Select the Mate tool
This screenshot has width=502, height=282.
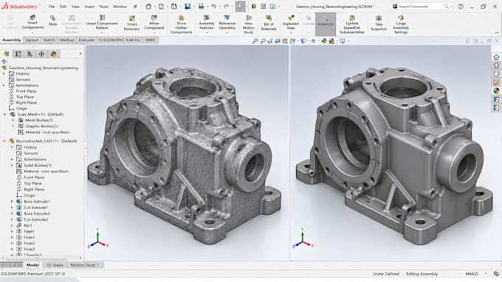52,20
